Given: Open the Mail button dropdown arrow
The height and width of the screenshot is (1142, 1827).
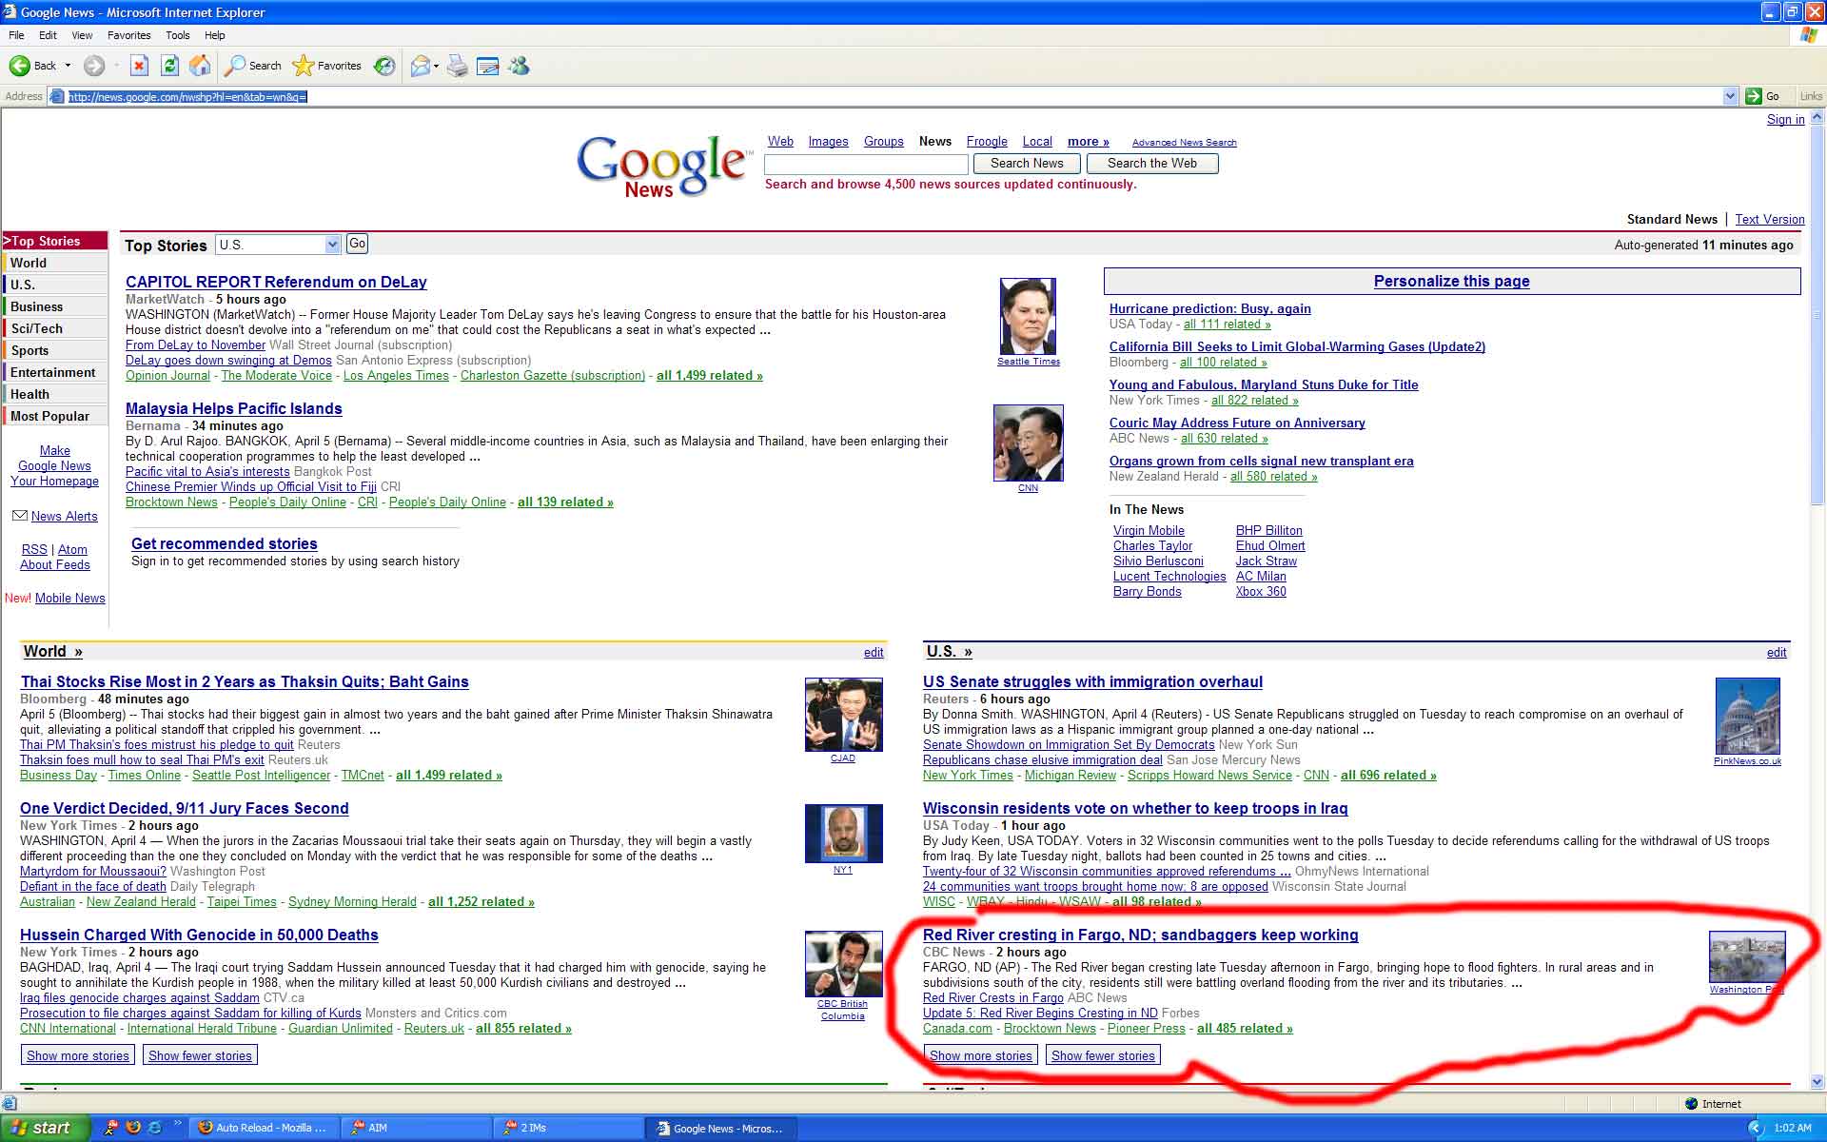Looking at the screenshot, I should [436, 66].
